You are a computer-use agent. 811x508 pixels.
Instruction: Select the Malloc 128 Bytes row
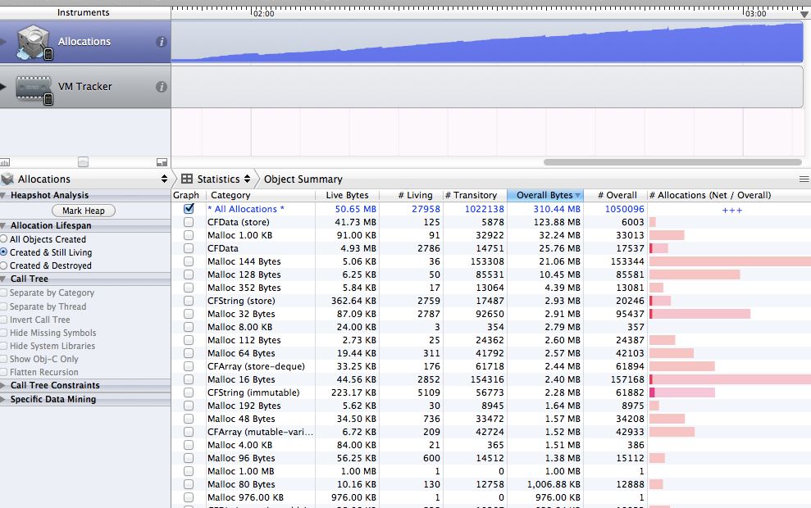pos(491,274)
